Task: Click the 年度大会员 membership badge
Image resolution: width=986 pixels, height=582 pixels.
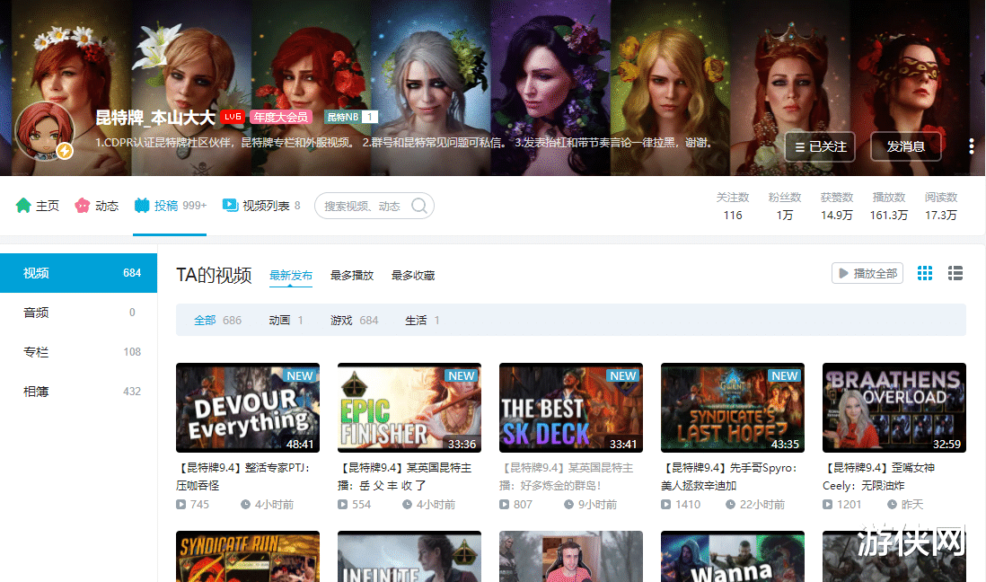Action: pos(280,117)
